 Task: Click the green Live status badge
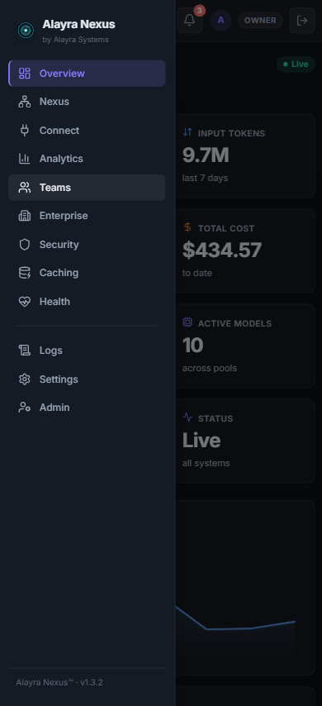296,64
